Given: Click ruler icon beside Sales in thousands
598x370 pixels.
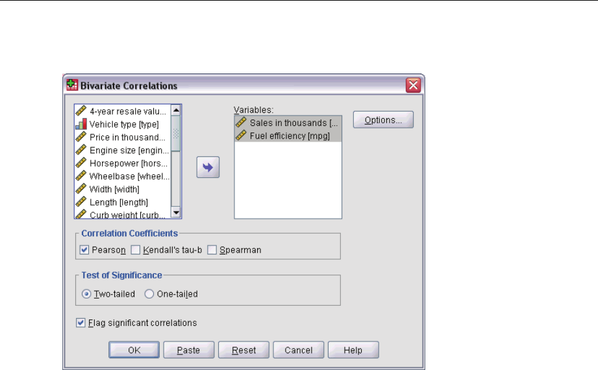Looking at the screenshot, I should coord(241,123).
